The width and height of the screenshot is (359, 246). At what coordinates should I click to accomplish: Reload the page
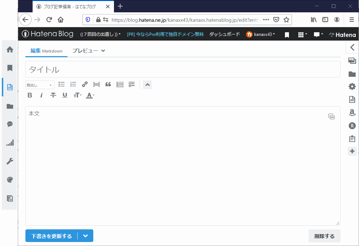[x=49, y=20]
